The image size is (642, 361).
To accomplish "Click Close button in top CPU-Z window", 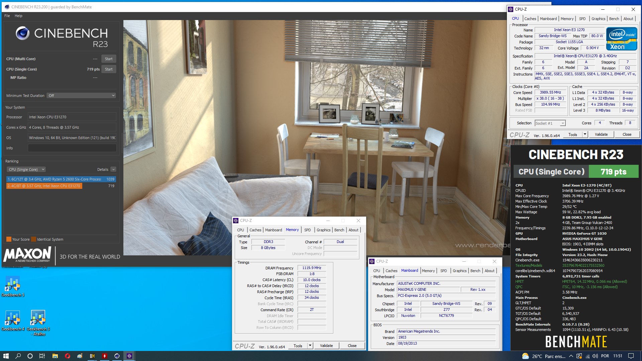I will click(627, 135).
